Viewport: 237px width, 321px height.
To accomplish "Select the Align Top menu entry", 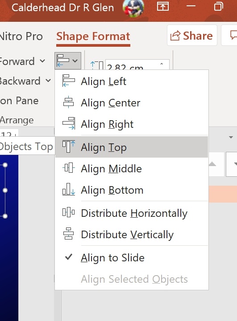I will (132, 147).
